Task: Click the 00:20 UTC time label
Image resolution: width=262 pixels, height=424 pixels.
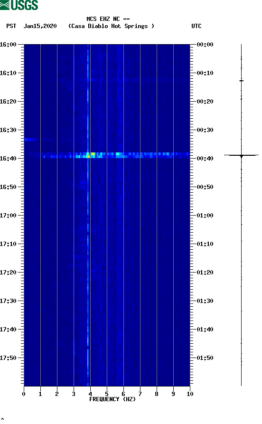Action: [x=205, y=102]
